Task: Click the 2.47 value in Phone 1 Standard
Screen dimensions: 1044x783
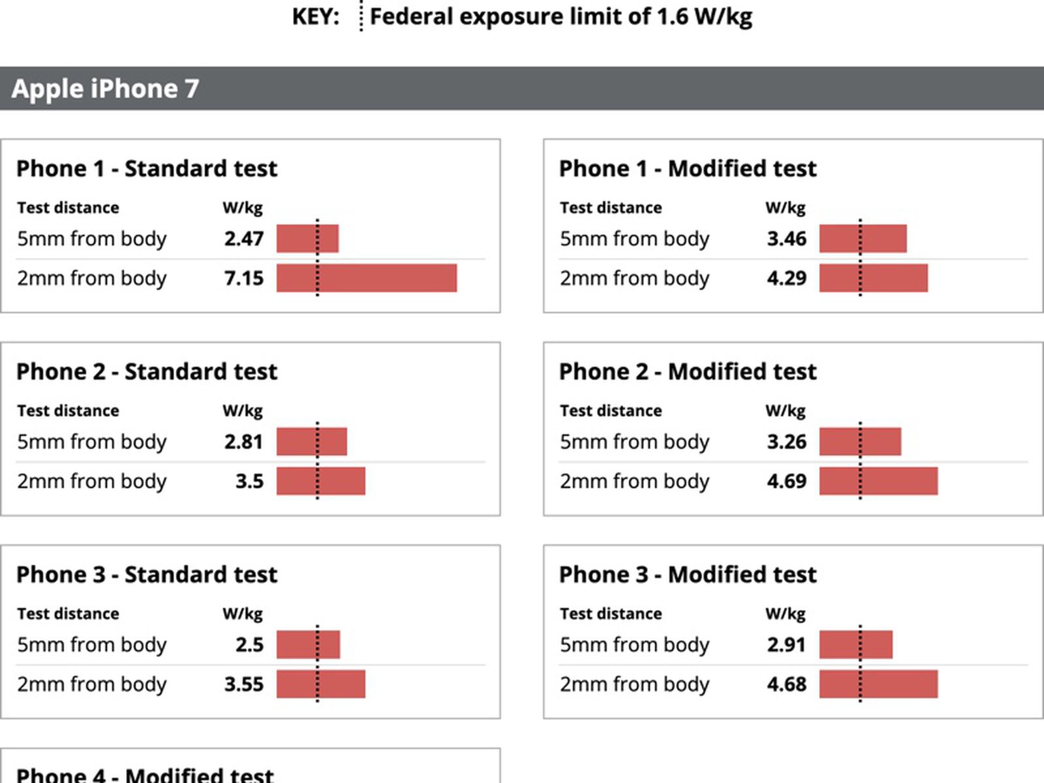Action: [x=244, y=239]
